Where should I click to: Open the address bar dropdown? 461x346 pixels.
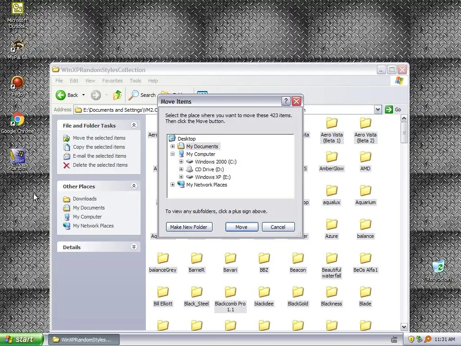378,110
